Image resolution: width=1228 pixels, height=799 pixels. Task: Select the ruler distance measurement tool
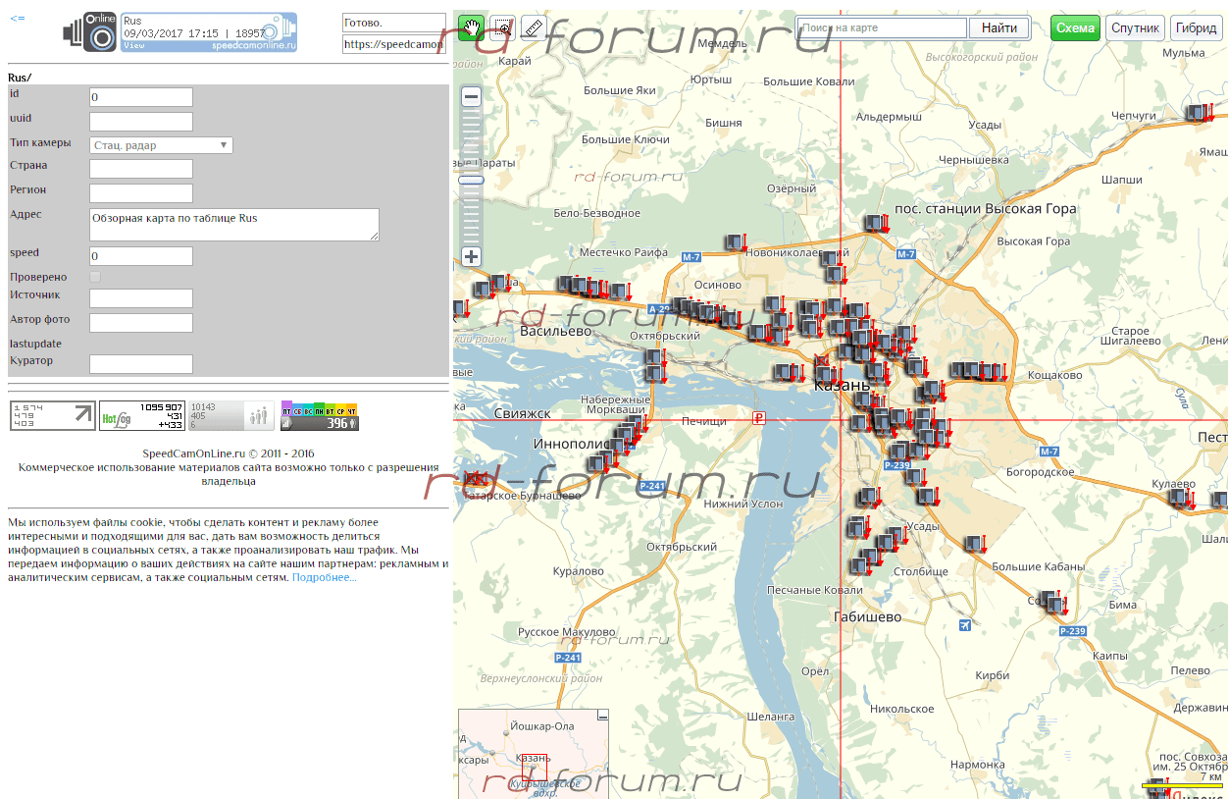click(x=533, y=27)
